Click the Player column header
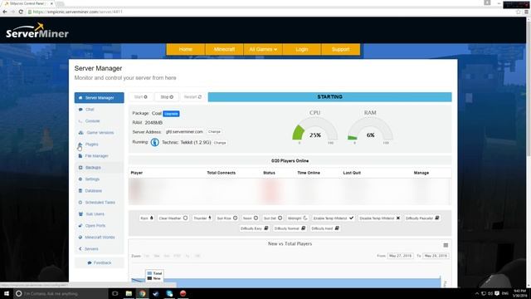This screenshot has width=531, height=299. coord(137,173)
